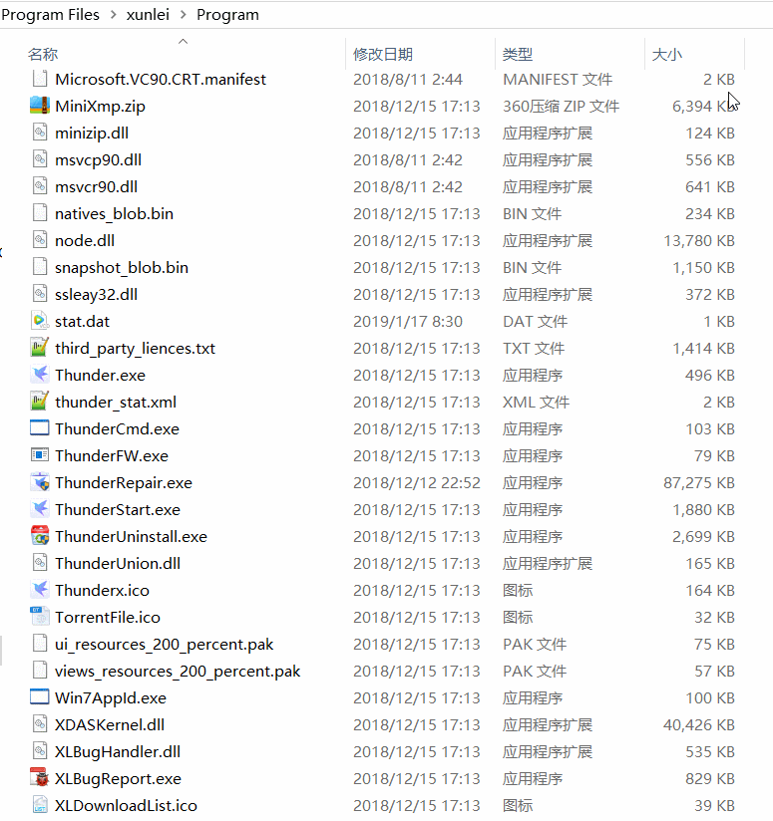The height and width of the screenshot is (821, 773).
Task: Click the TXT 文件 type cell
Action: pyautogui.click(x=534, y=348)
